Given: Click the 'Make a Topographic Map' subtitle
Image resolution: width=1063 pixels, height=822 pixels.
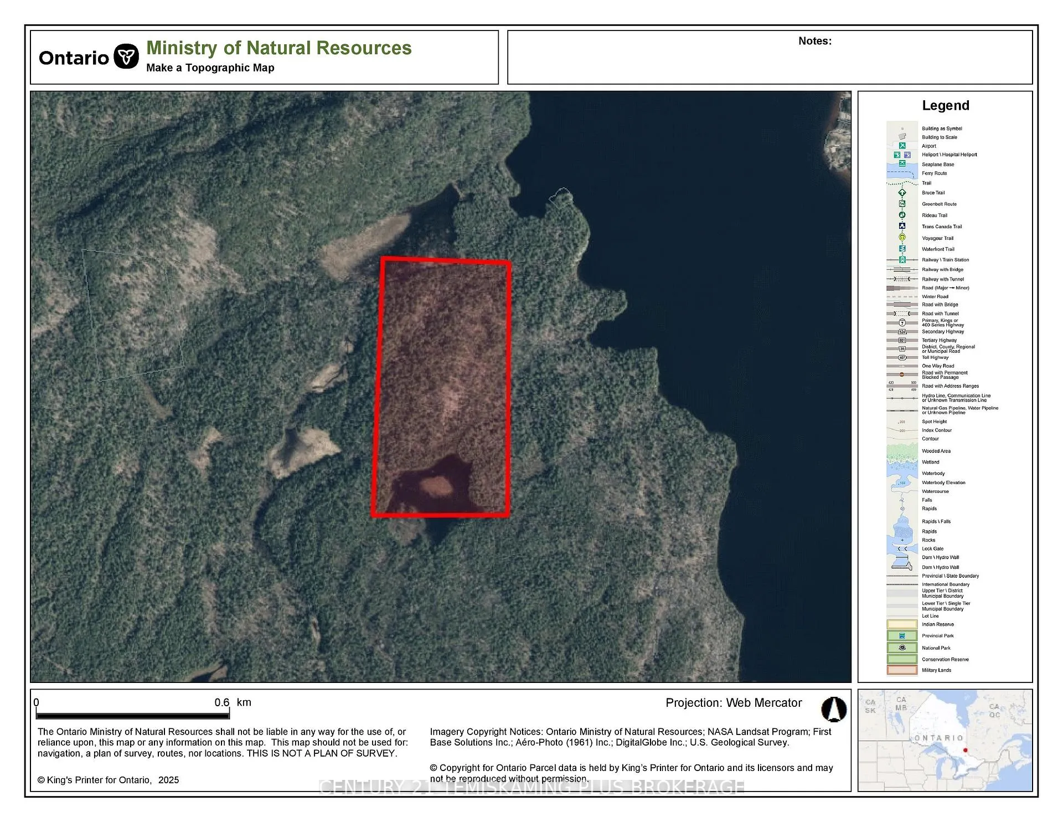Looking at the screenshot, I should click(x=210, y=68).
